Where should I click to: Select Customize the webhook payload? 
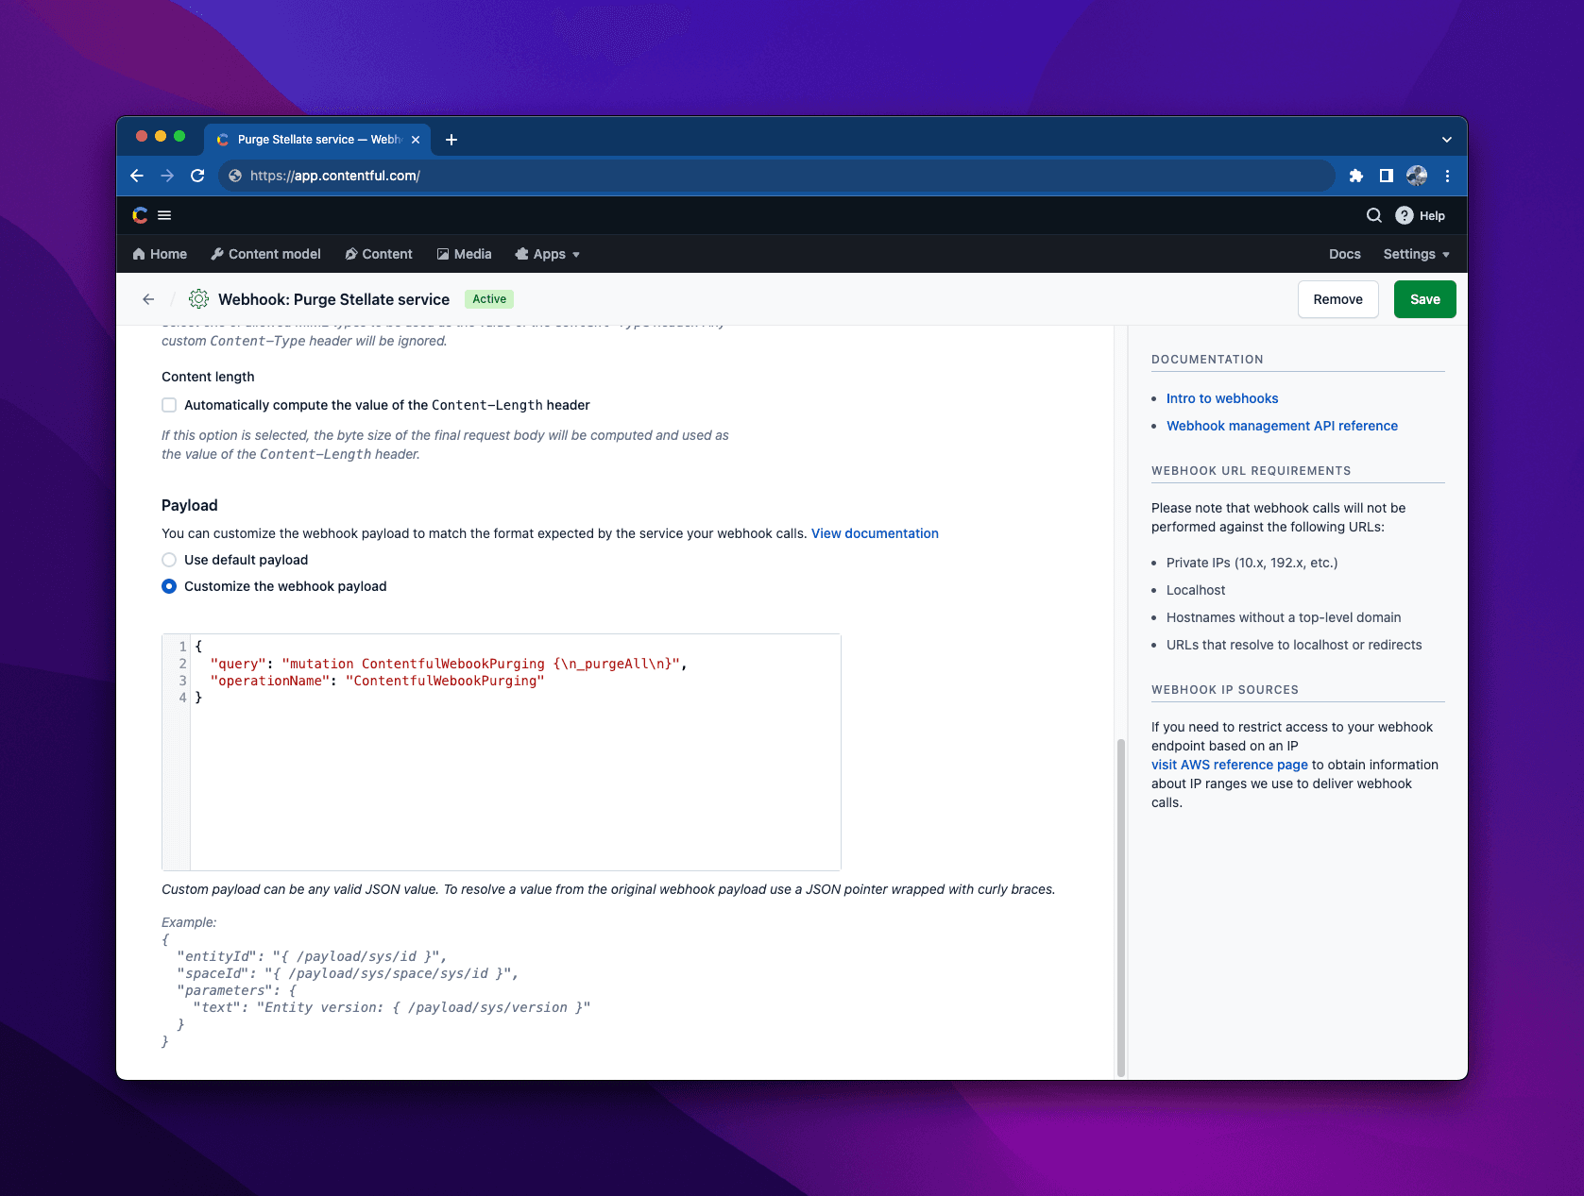tap(169, 585)
